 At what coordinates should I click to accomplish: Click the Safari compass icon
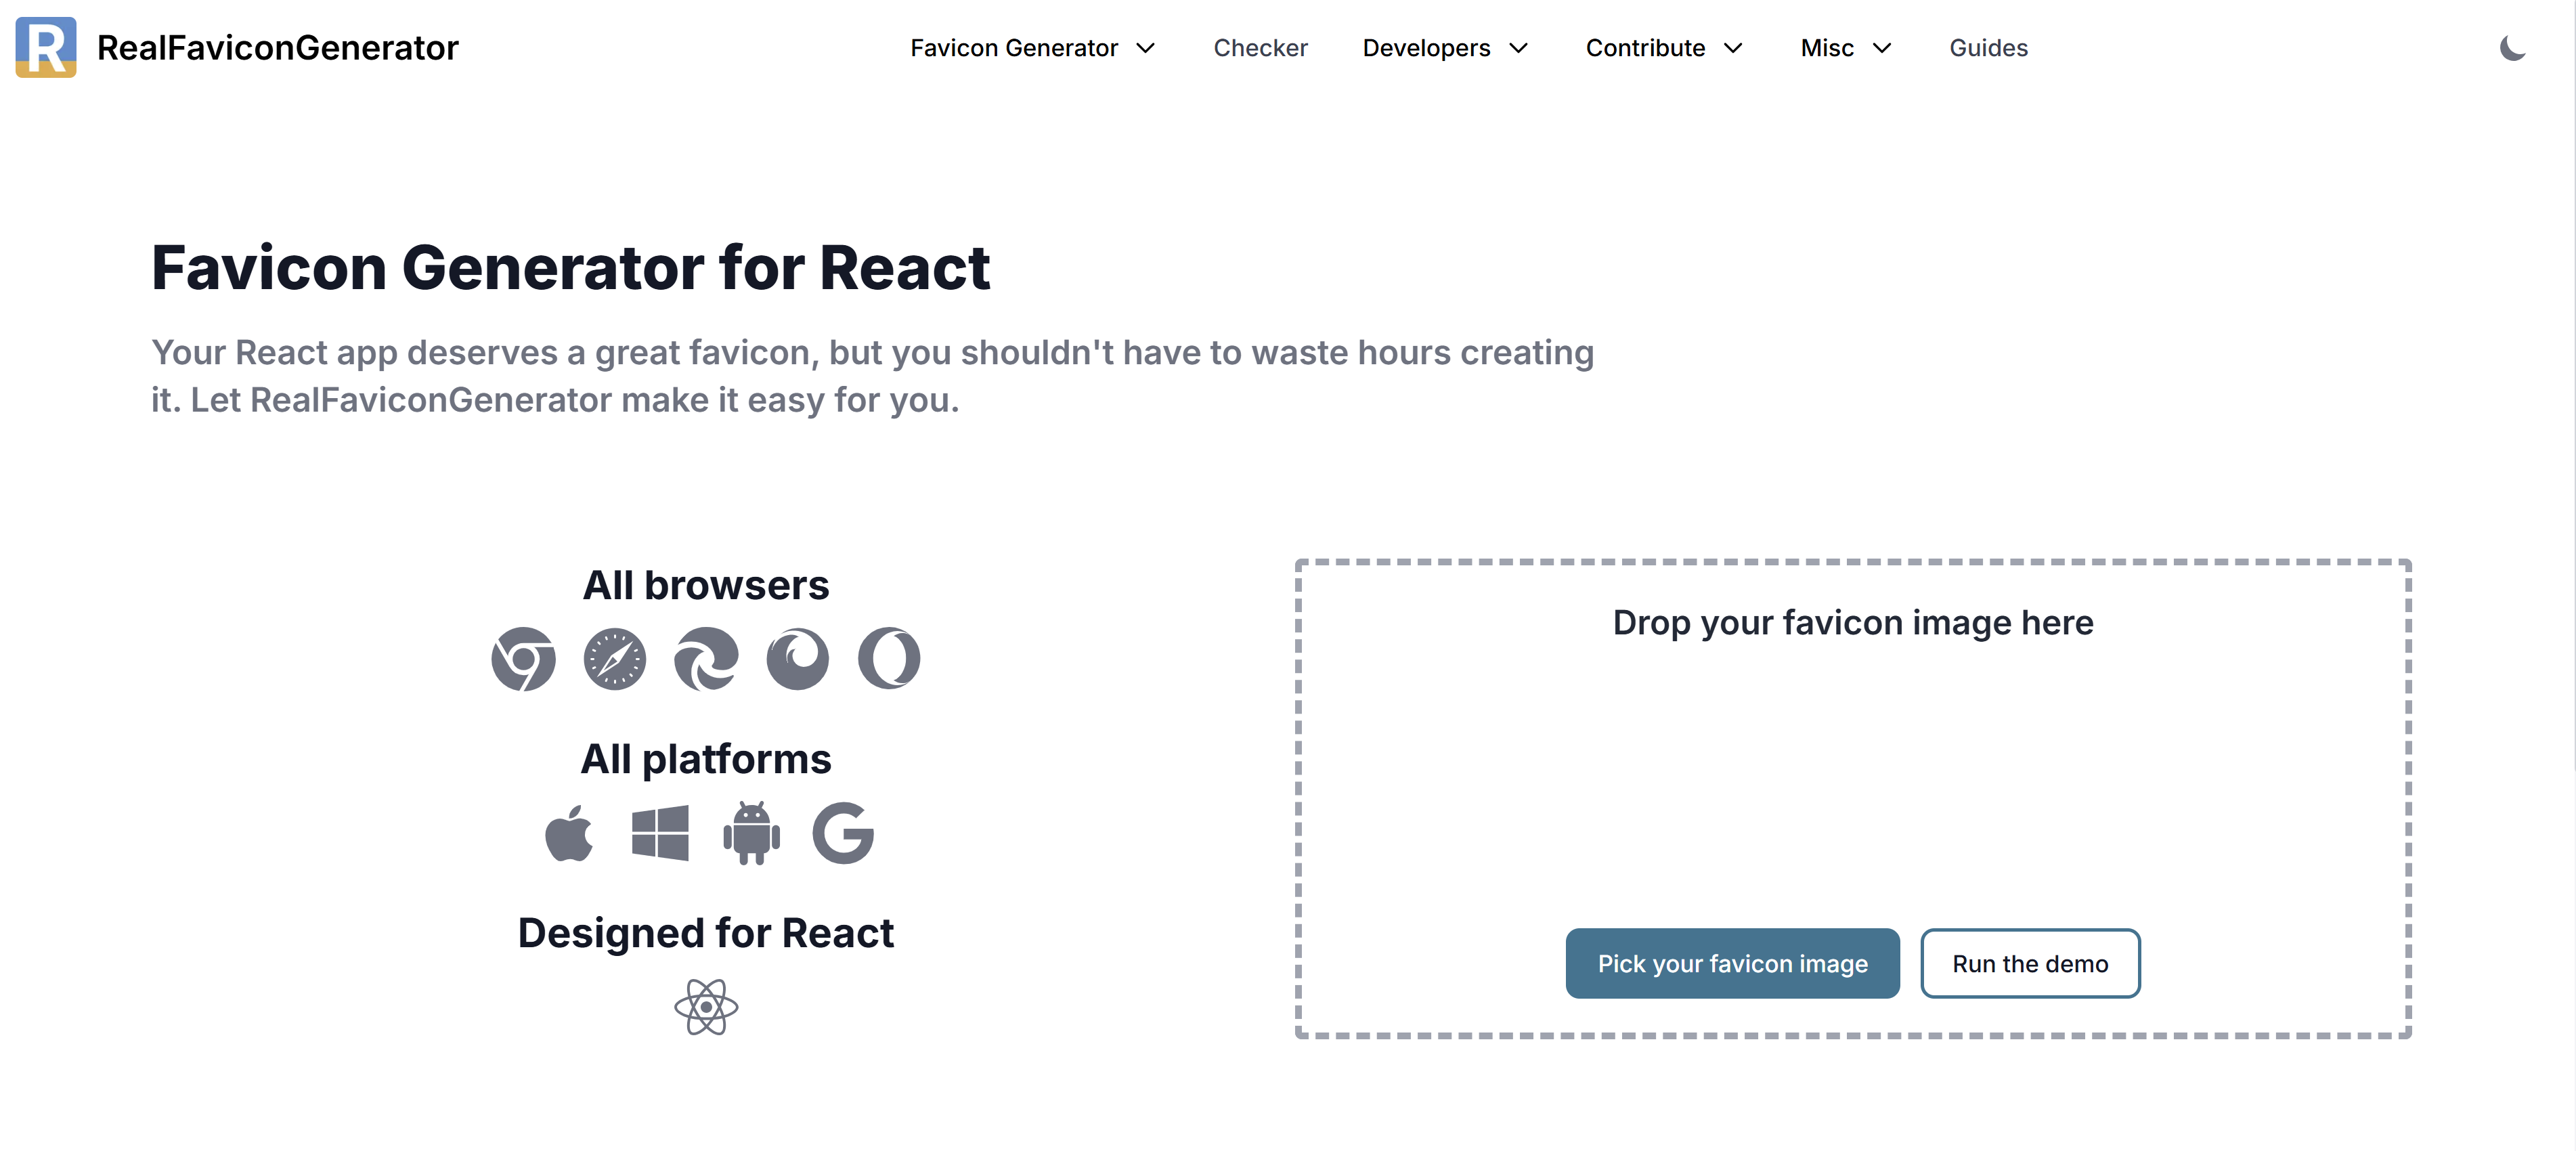pyautogui.click(x=615, y=659)
